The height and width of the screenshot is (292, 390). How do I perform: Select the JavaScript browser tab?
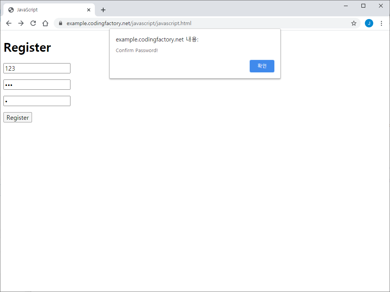click(x=49, y=10)
